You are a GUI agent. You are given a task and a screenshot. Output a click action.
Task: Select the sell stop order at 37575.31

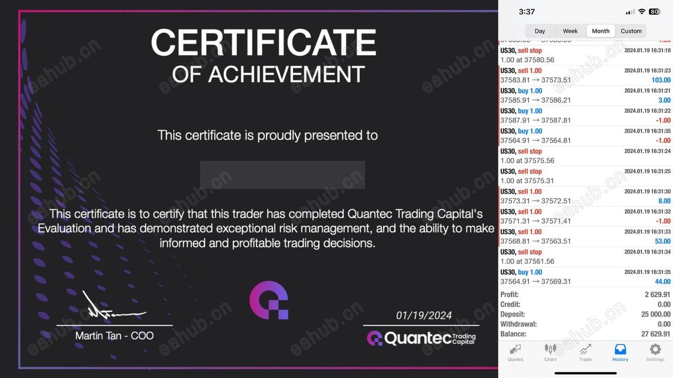coord(585,176)
